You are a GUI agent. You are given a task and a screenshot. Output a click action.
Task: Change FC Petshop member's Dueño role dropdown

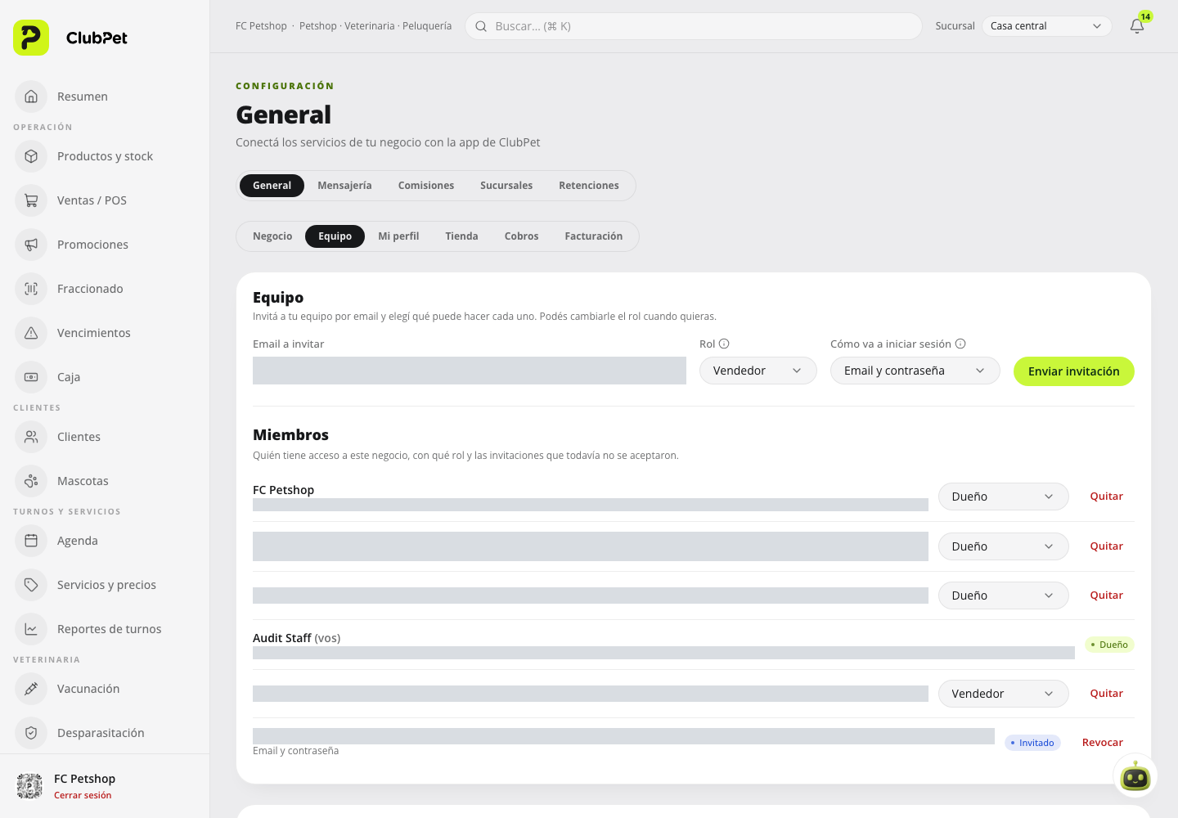point(1003,497)
